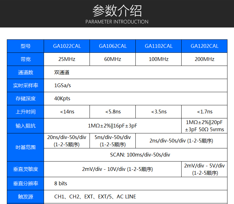
Task: Click the 8 bits vertical resolution value
Action: (61, 183)
